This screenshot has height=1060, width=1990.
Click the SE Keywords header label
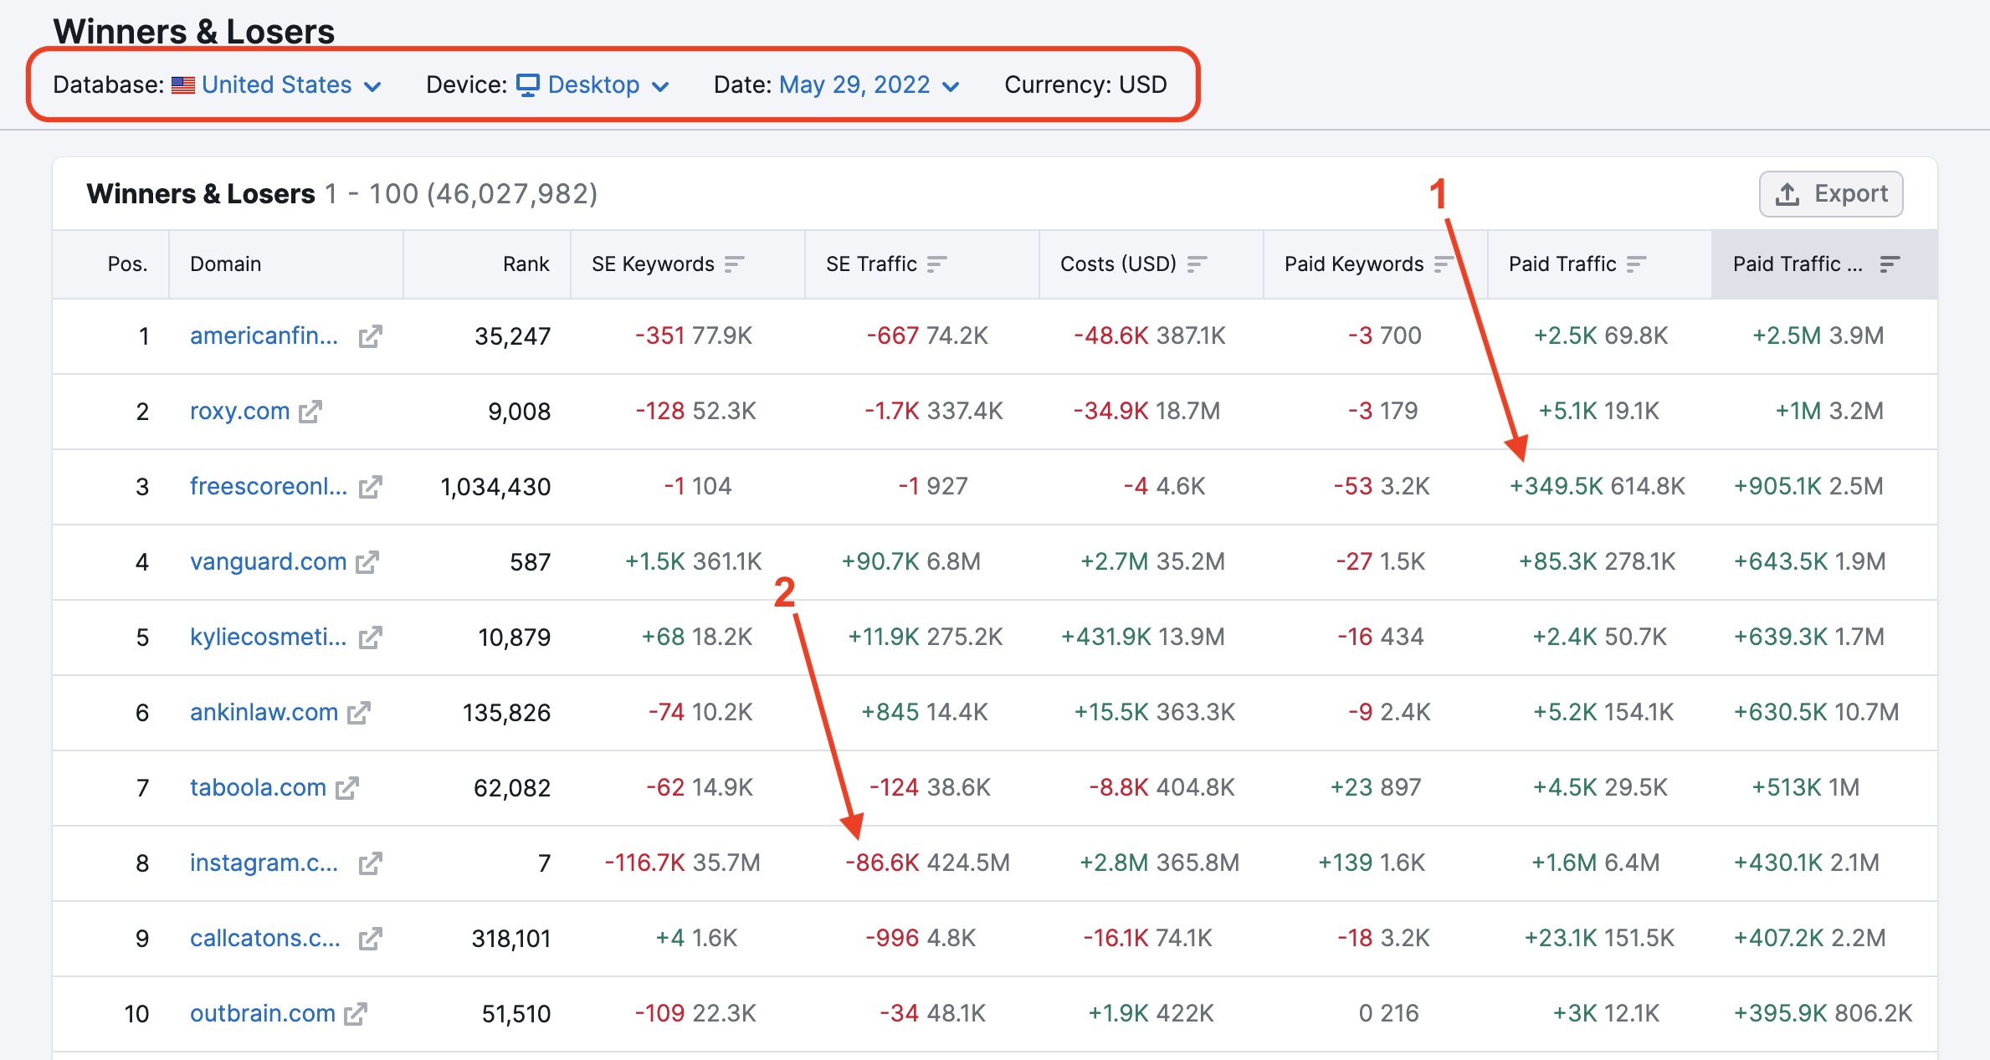[x=653, y=264]
